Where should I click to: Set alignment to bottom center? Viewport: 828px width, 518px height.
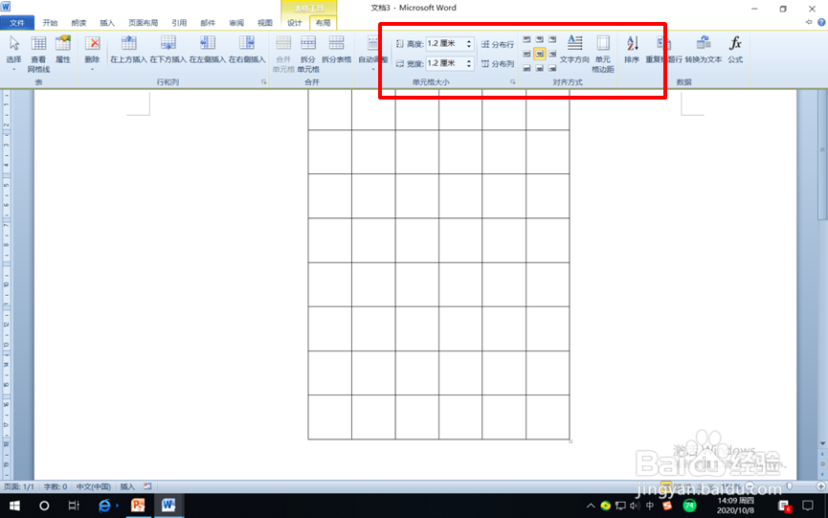coord(539,68)
